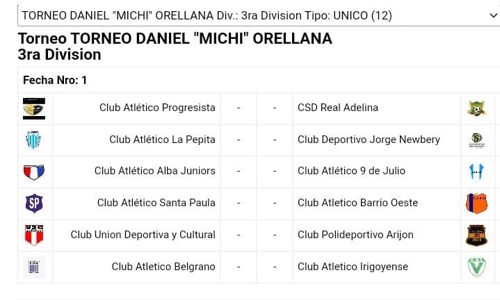
Task: Click the Santa Paula purple SP crest
Action: [x=33, y=203]
